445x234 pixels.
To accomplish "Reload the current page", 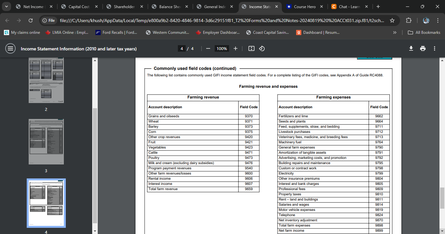I will click(30, 20).
